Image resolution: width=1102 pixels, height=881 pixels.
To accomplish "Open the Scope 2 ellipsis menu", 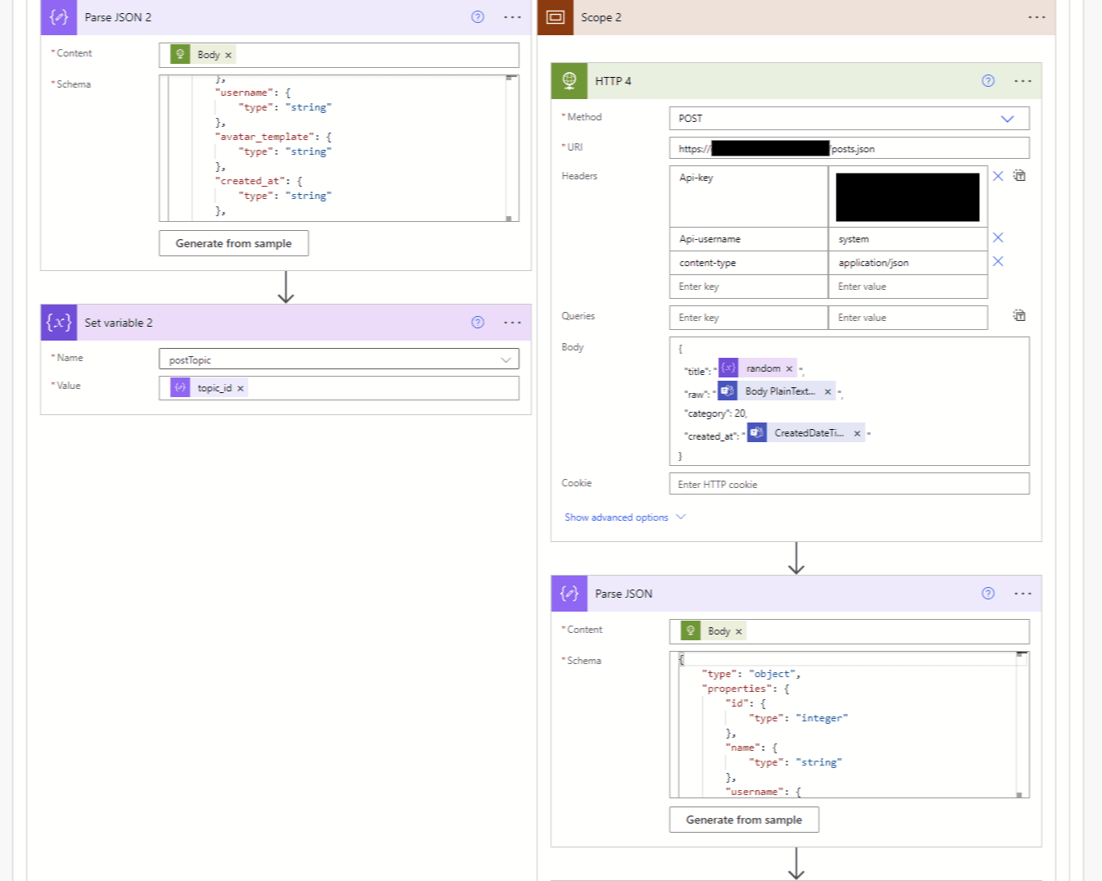I will click(x=1036, y=17).
